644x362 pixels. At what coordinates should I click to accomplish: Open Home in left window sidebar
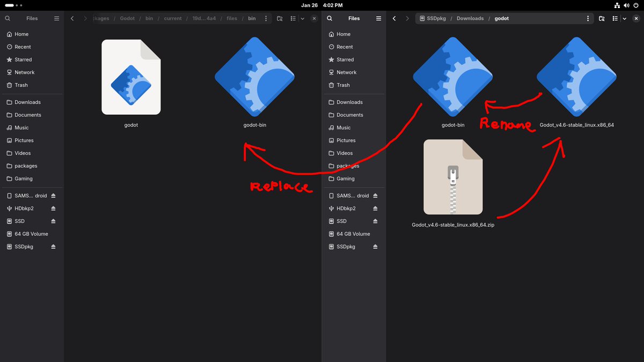(x=32, y=34)
